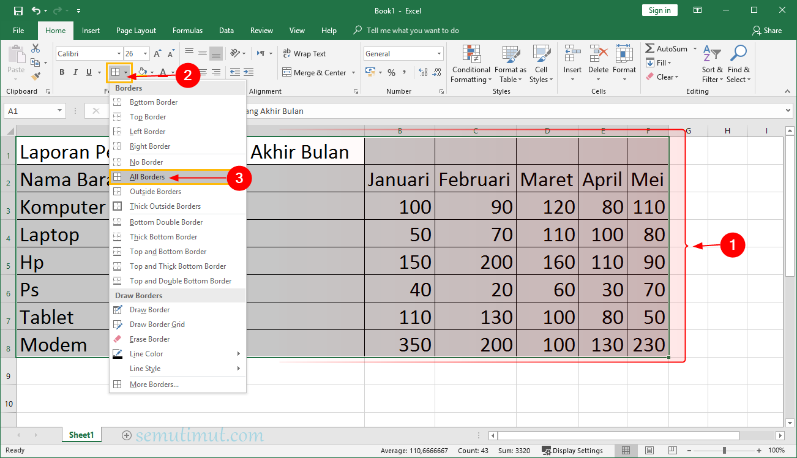Open the Fill dropdown in Editing
797x458 pixels.
(659, 62)
